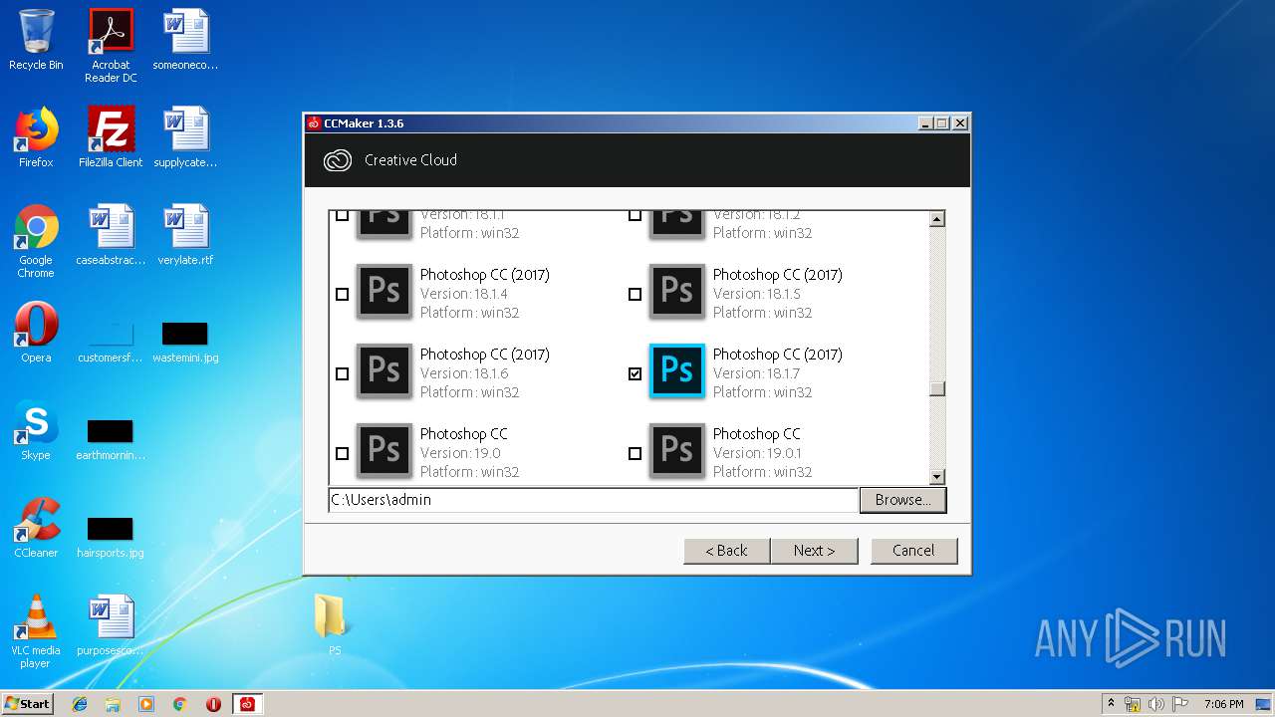Open CCleaner desktop shortcut
The height and width of the screenshot is (717, 1275).
coord(36,528)
